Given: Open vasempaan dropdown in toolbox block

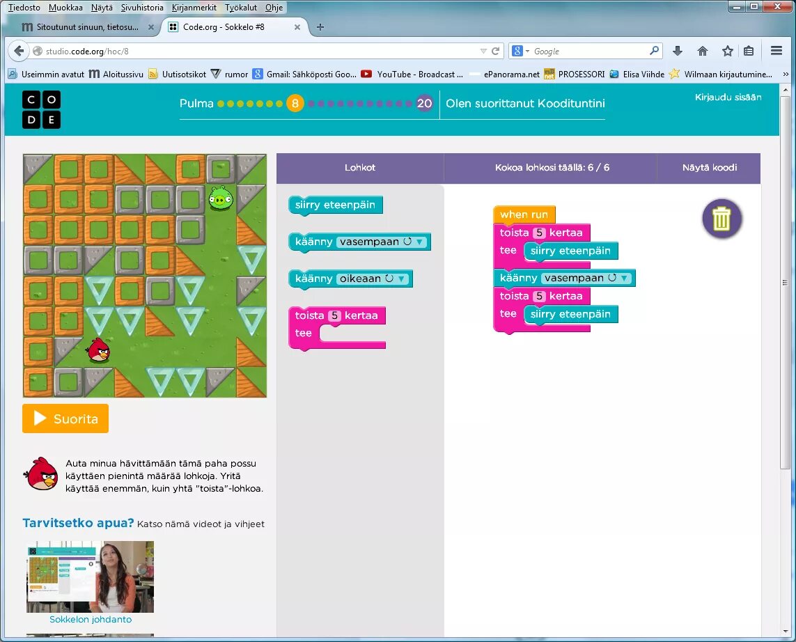Looking at the screenshot, I should click(382, 242).
